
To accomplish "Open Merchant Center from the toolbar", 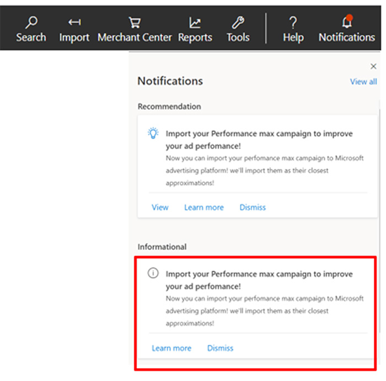I will (135, 23).
